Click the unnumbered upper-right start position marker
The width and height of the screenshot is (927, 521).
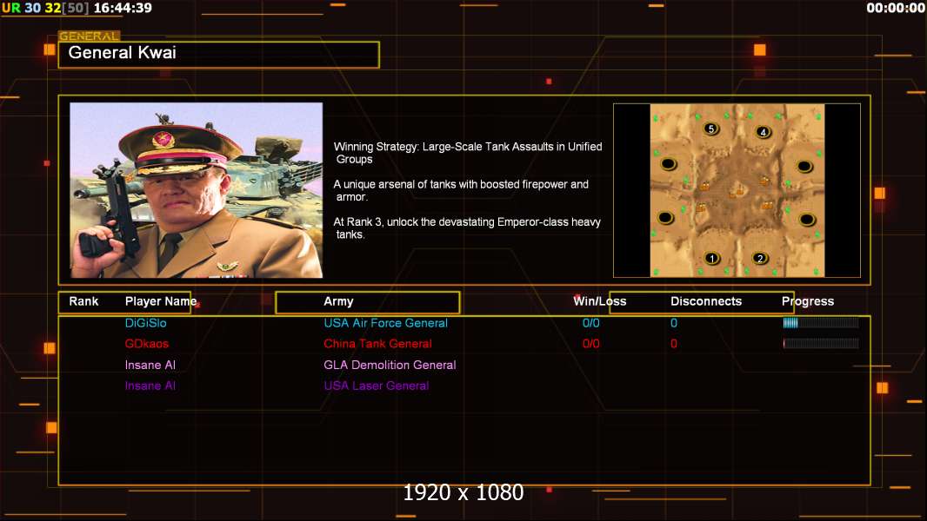click(804, 167)
